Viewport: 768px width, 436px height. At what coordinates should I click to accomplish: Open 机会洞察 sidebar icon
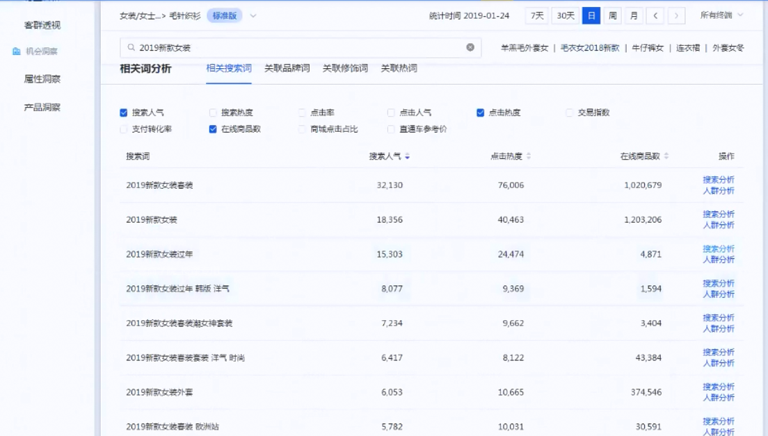click(x=17, y=51)
